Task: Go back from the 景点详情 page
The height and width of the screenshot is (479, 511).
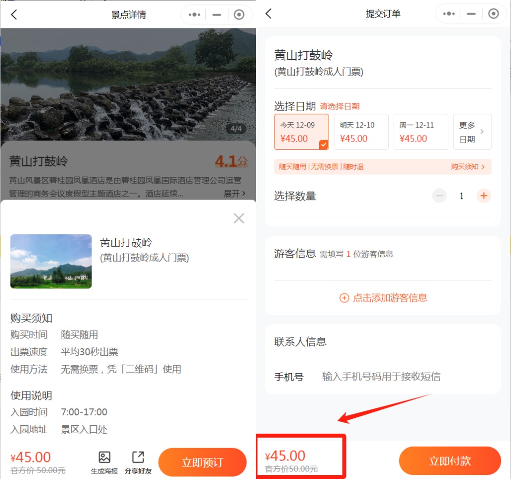Action: pyautogui.click(x=14, y=14)
